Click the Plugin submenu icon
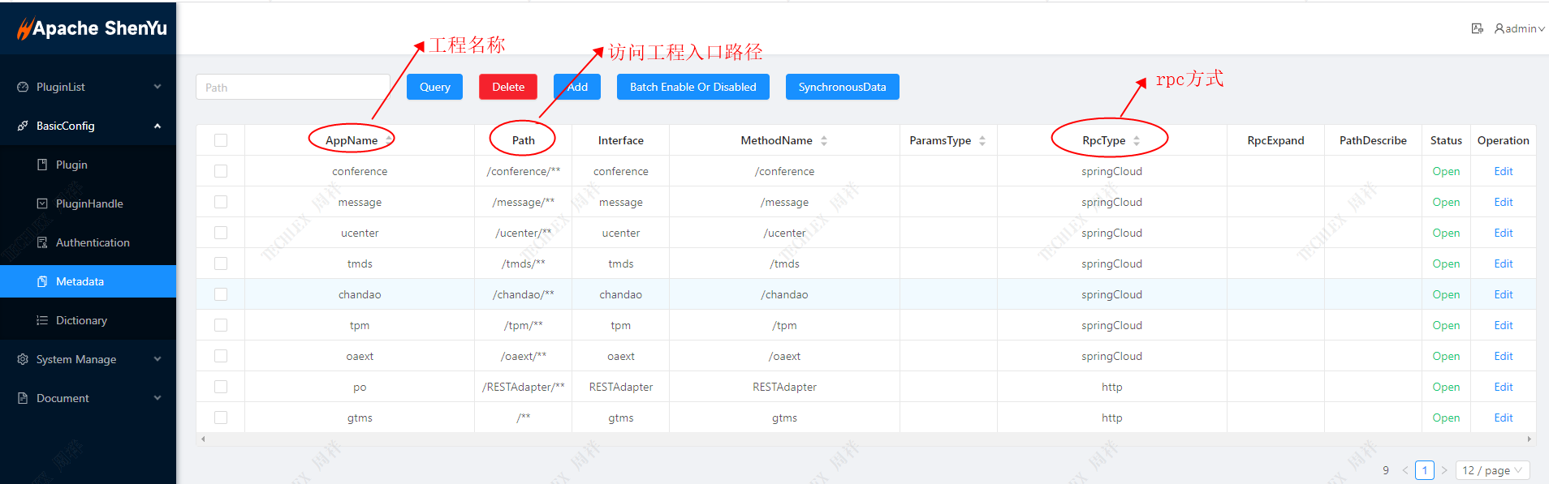Screen dimensions: 1549x484 tap(42, 165)
